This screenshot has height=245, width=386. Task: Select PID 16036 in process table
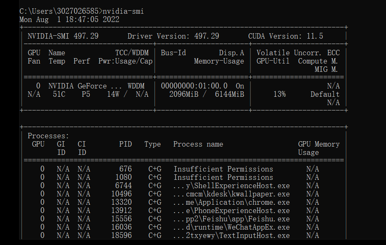click(x=121, y=227)
